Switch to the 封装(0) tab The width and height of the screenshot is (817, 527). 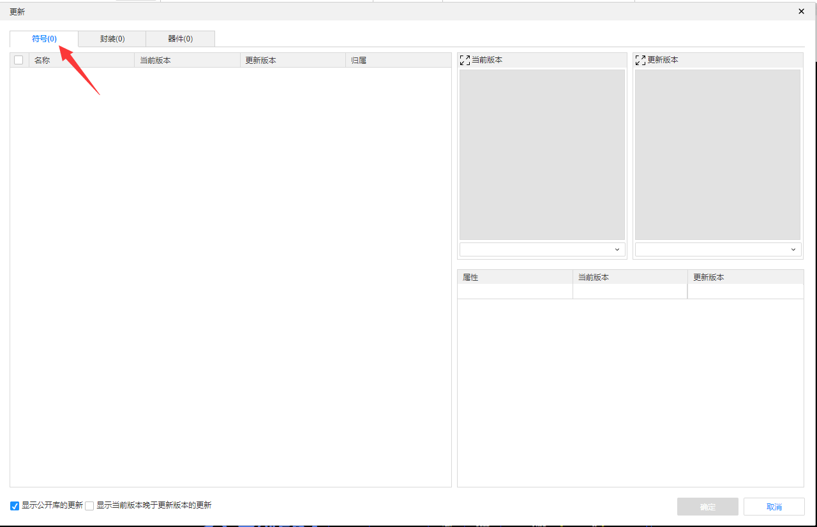click(x=112, y=39)
